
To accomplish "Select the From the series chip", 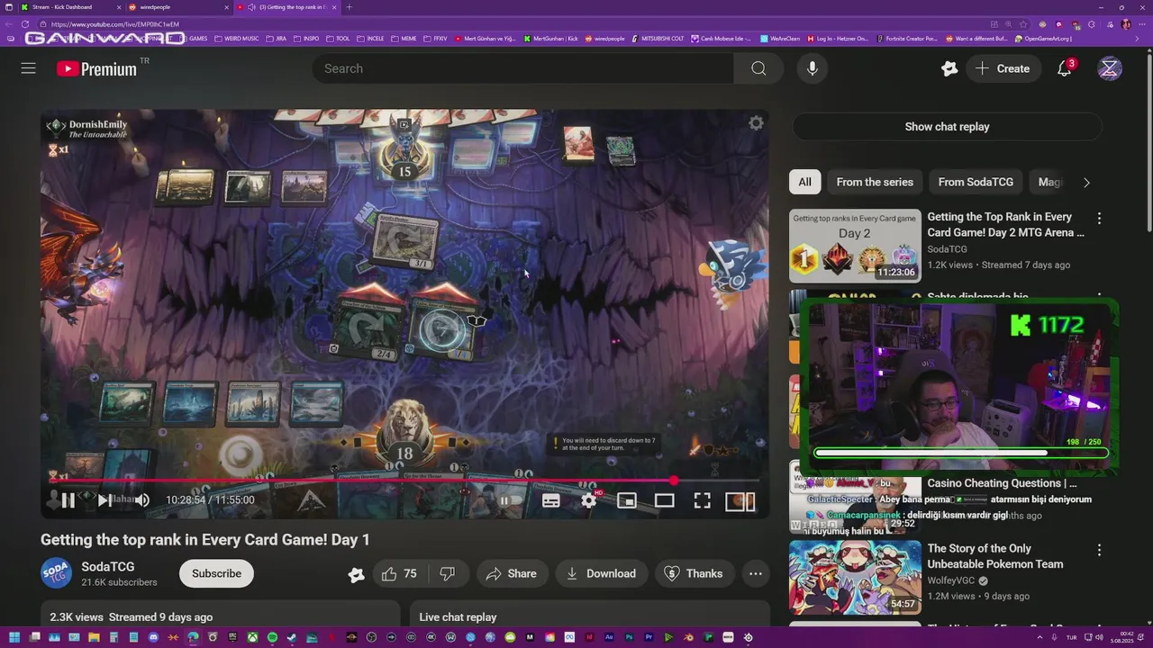I will point(875,182).
